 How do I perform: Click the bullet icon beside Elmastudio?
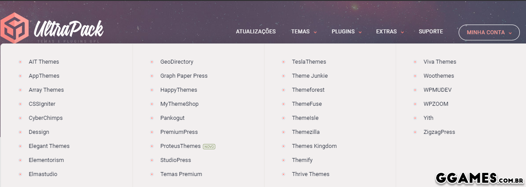click(20, 174)
